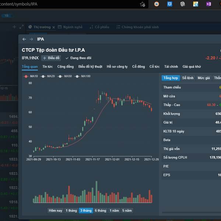This screenshot has width=221, height=221.
Task: Click the bookmark star icon in address bar
Action: [142, 4]
